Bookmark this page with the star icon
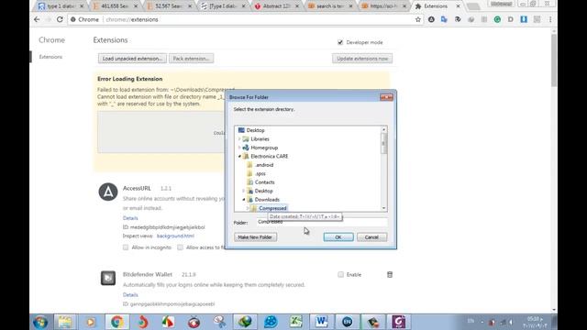 click(x=418, y=19)
